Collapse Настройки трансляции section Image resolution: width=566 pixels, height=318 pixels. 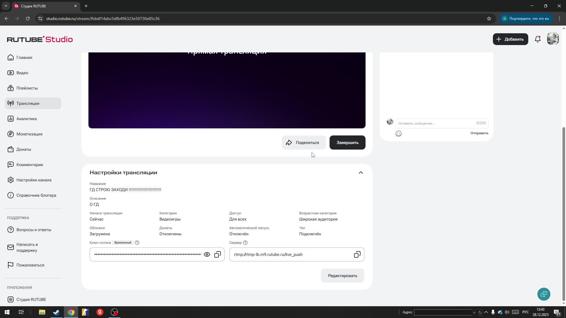click(x=361, y=173)
